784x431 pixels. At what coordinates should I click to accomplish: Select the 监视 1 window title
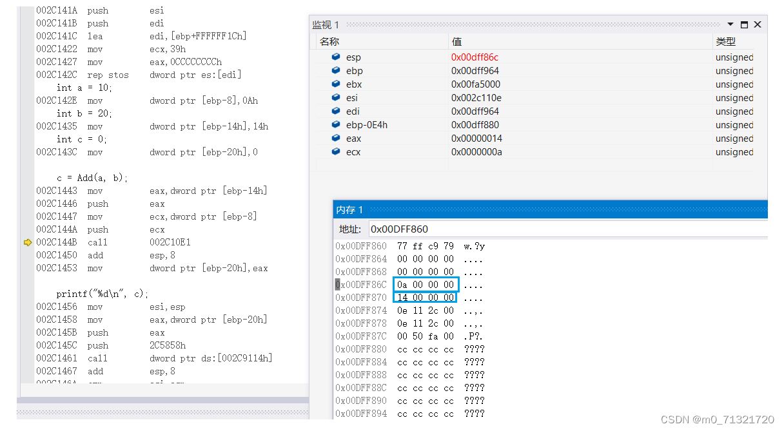[326, 24]
